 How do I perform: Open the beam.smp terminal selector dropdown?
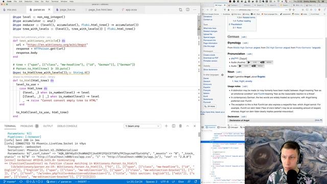(142, 126)
